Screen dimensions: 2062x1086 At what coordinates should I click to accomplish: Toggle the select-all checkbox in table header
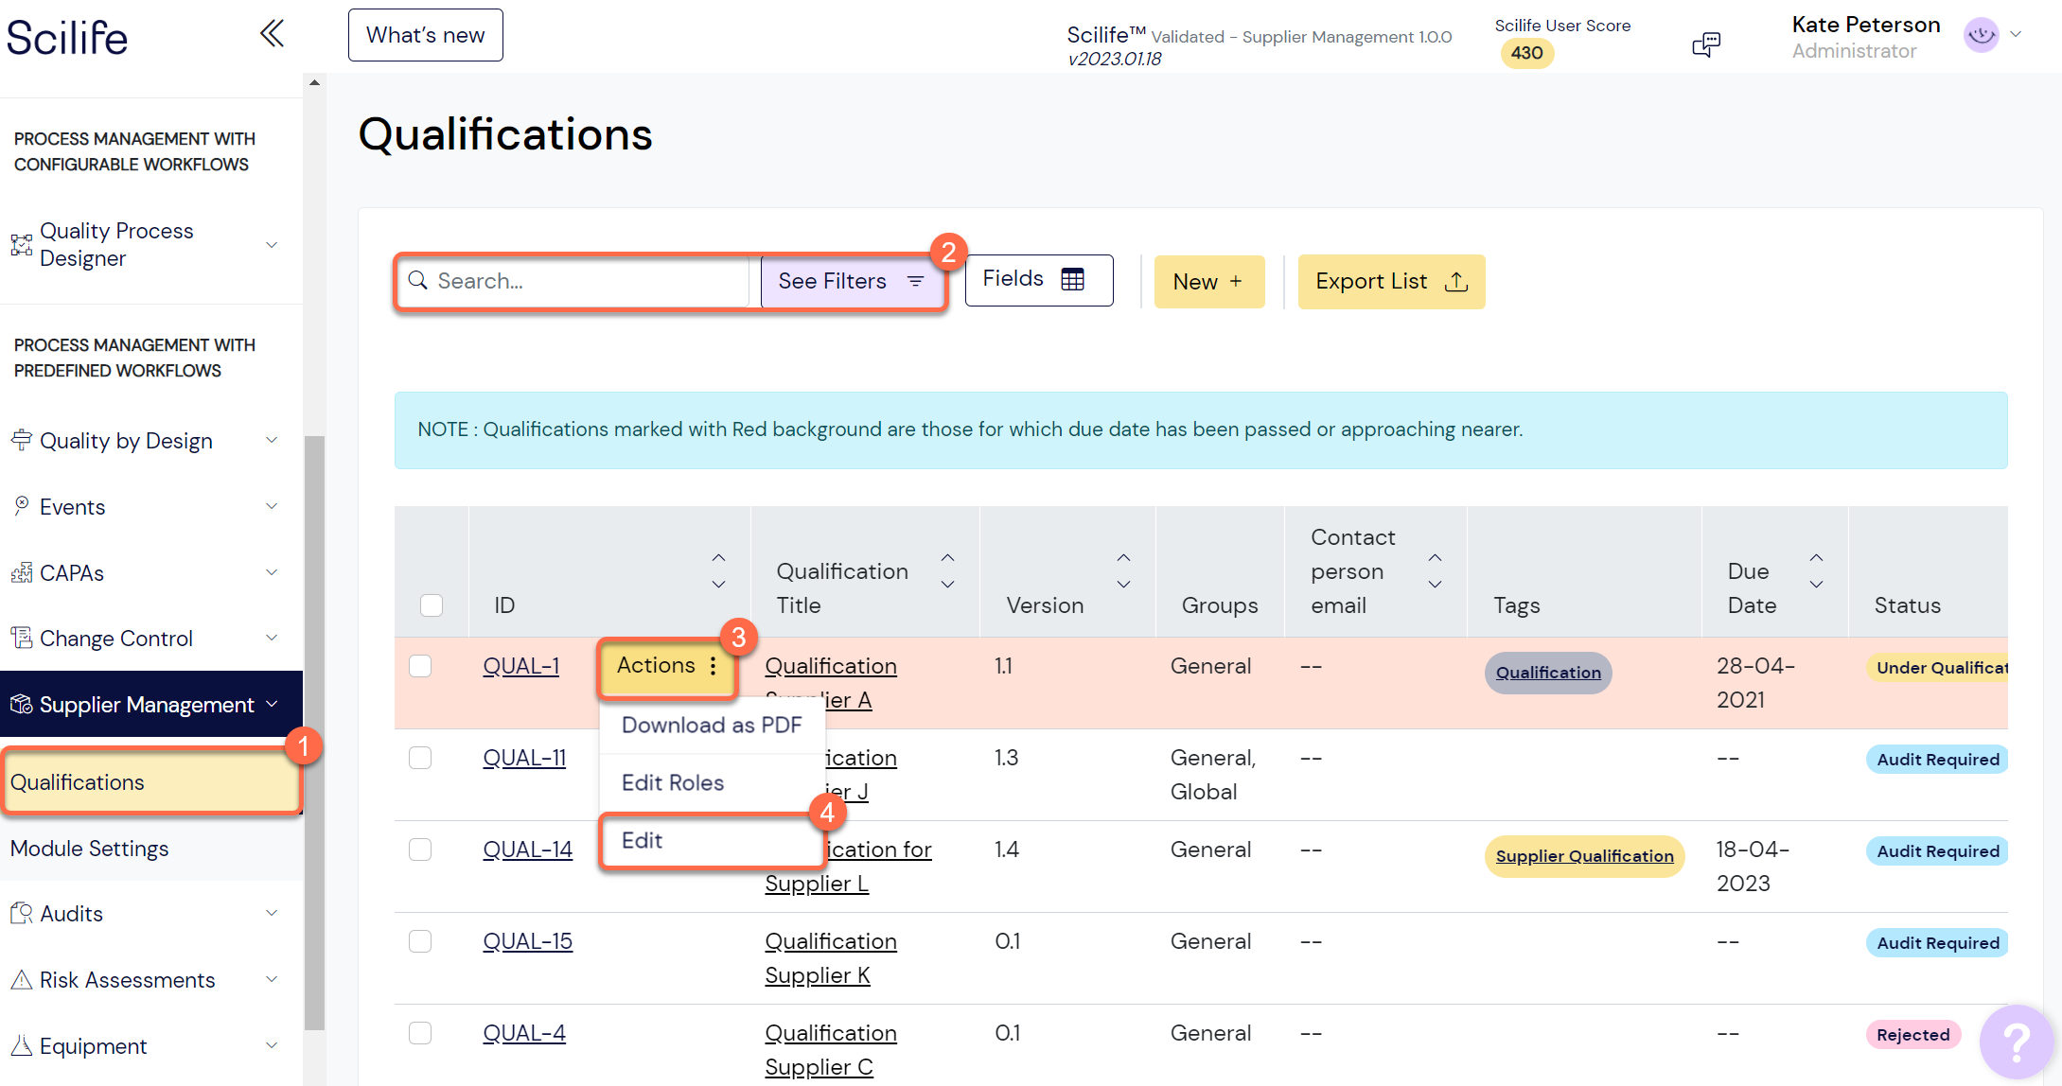[432, 604]
